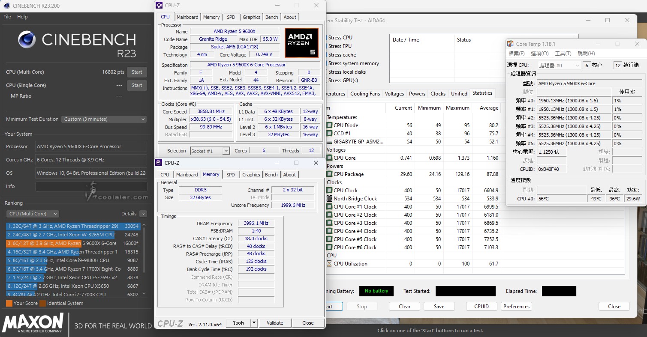
Task: Click the CPU Utilization hourglass icon
Action: [329, 264]
